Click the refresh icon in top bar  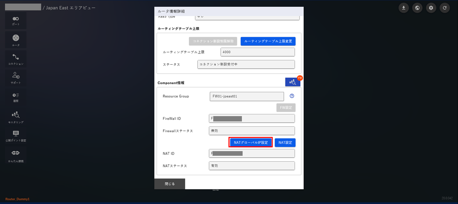pyautogui.click(x=445, y=8)
